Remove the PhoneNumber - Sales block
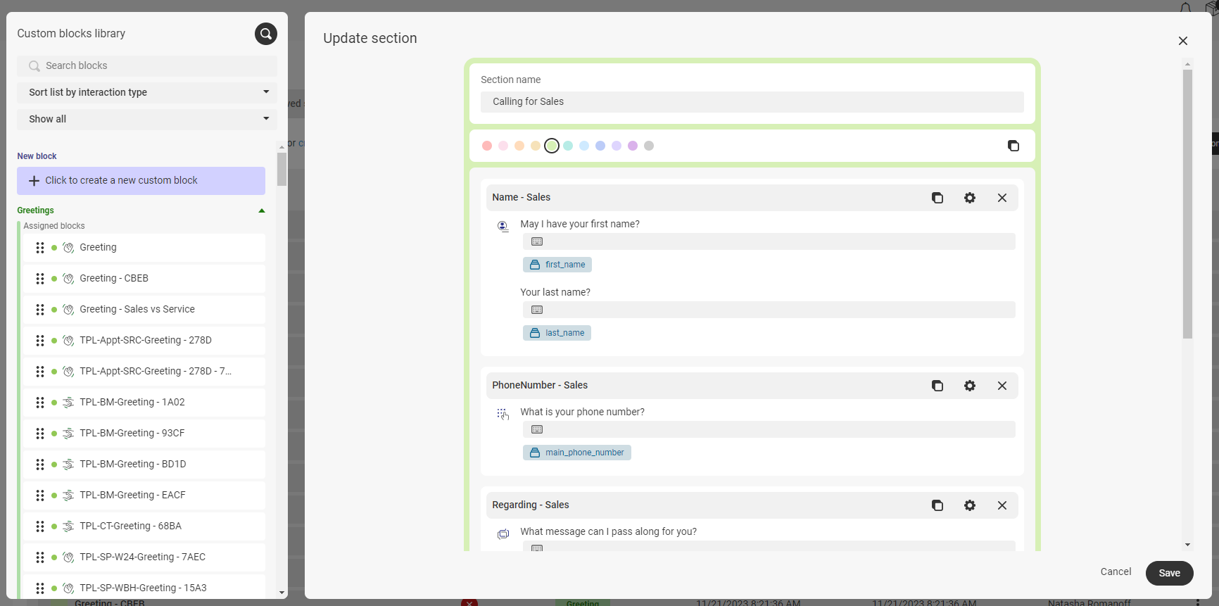1219x606 pixels. (x=1002, y=386)
